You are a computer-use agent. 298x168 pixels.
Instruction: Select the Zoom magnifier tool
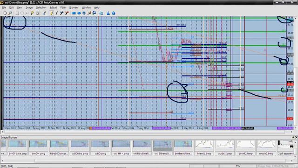tap(10, 13)
